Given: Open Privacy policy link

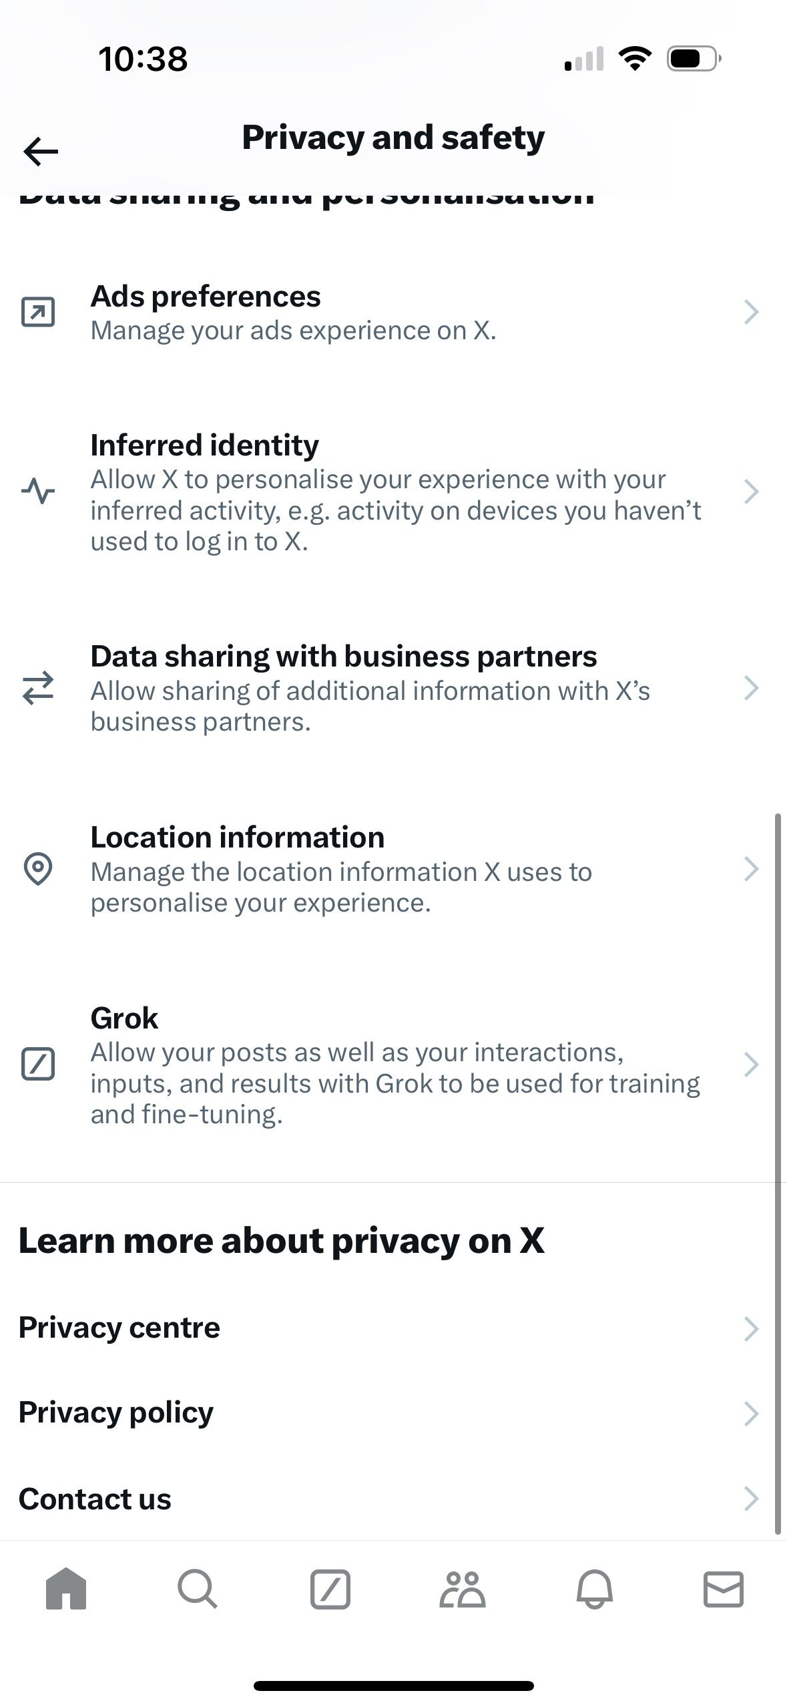Looking at the screenshot, I should coord(116,1412).
